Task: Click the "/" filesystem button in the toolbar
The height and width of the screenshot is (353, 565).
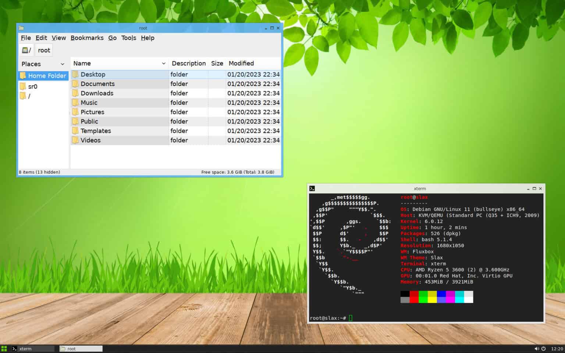Action: click(26, 50)
